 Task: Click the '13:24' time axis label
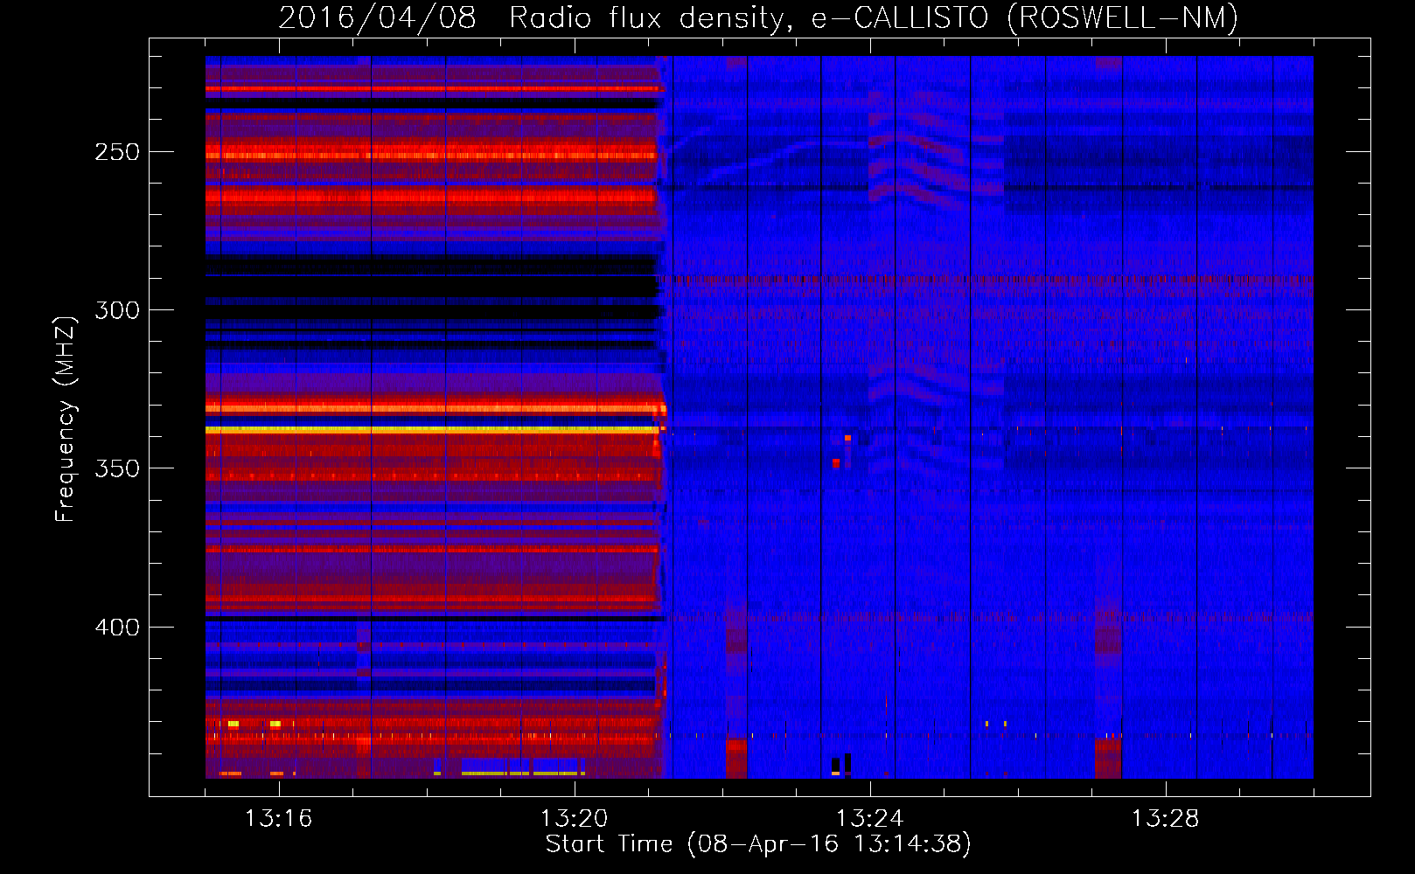(x=869, y=818)
